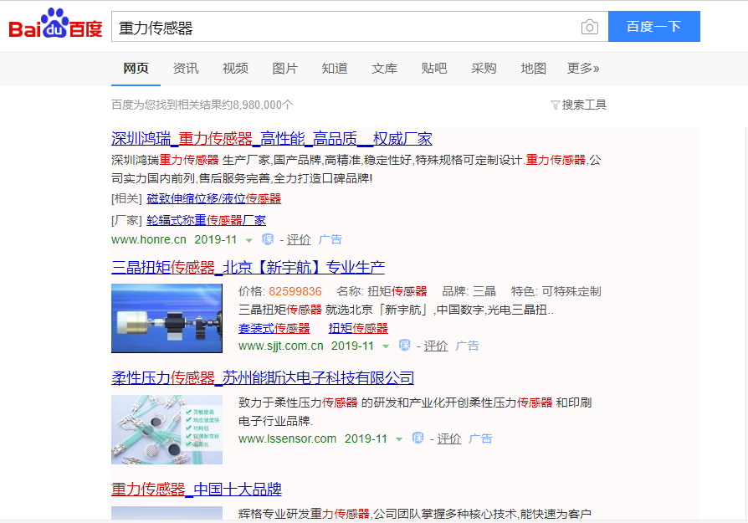Viewport: 748px width, 523px height.
Task: Open result 三晶扭矩传感器_北京【新宇航】专业生产
Action: (248, 267)
